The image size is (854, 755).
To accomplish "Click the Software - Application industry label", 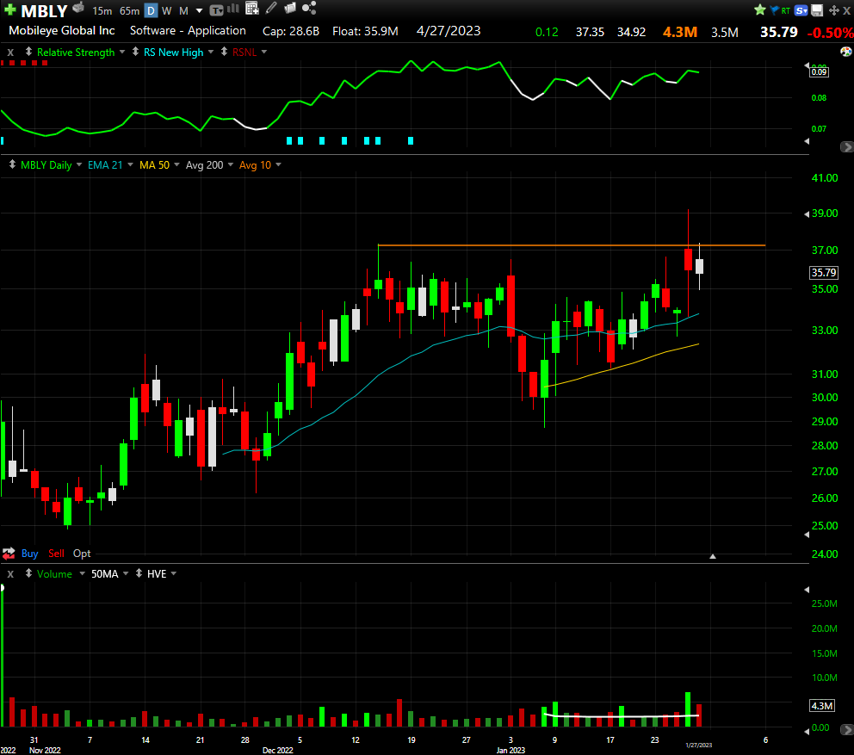I will tap(188, 30).
